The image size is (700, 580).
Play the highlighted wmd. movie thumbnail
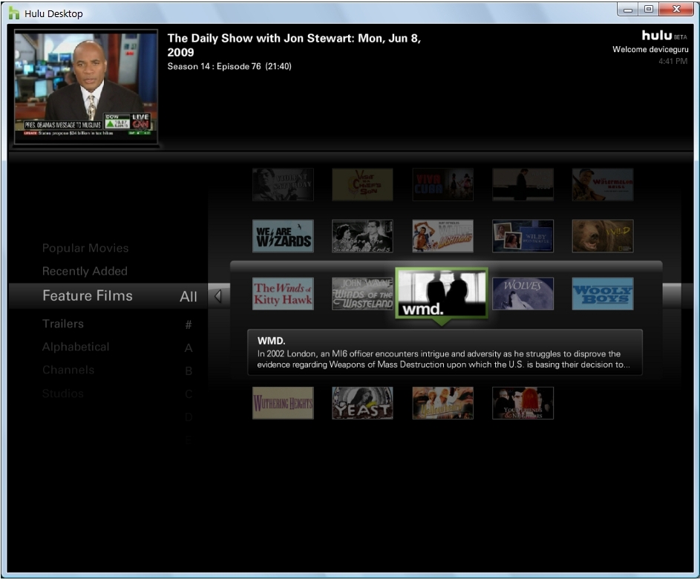pyautogui.click(x=442, y=293)
